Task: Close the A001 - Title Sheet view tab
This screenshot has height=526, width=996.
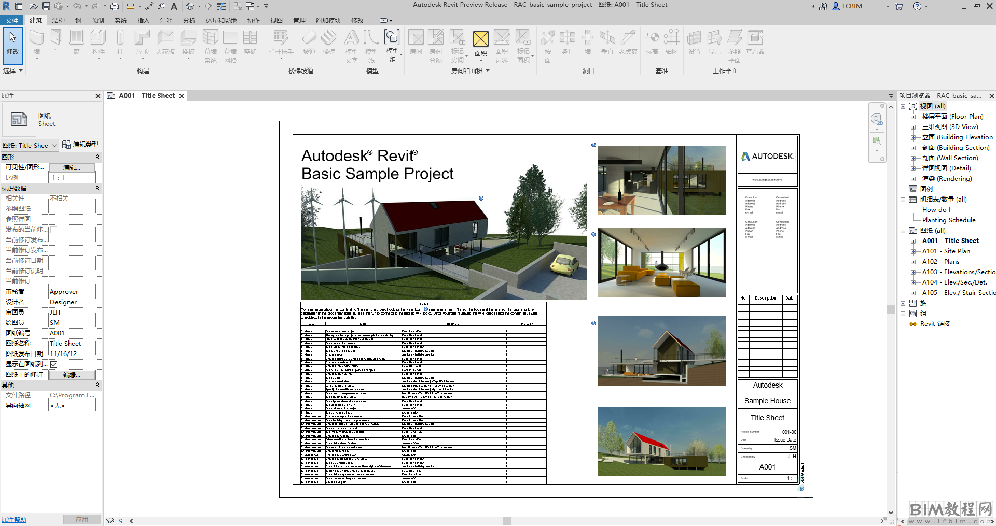Action: [182, 96]
